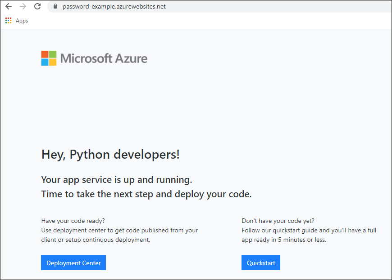Open the Apps grid icon in bookmarks bar
This screenshot has width=392, height=280.
pyautogui.click(x=8, y=20)
